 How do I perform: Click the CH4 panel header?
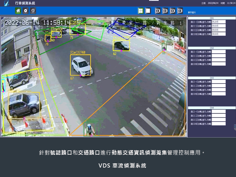tap(212, 108)
